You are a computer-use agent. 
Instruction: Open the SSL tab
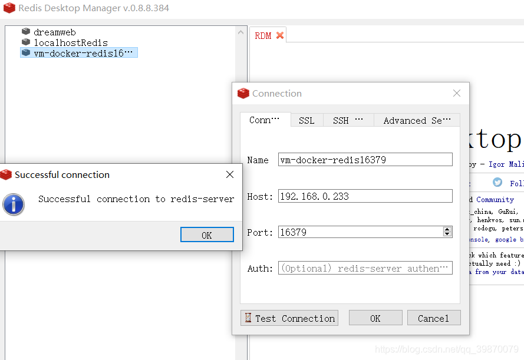point(307,120)
